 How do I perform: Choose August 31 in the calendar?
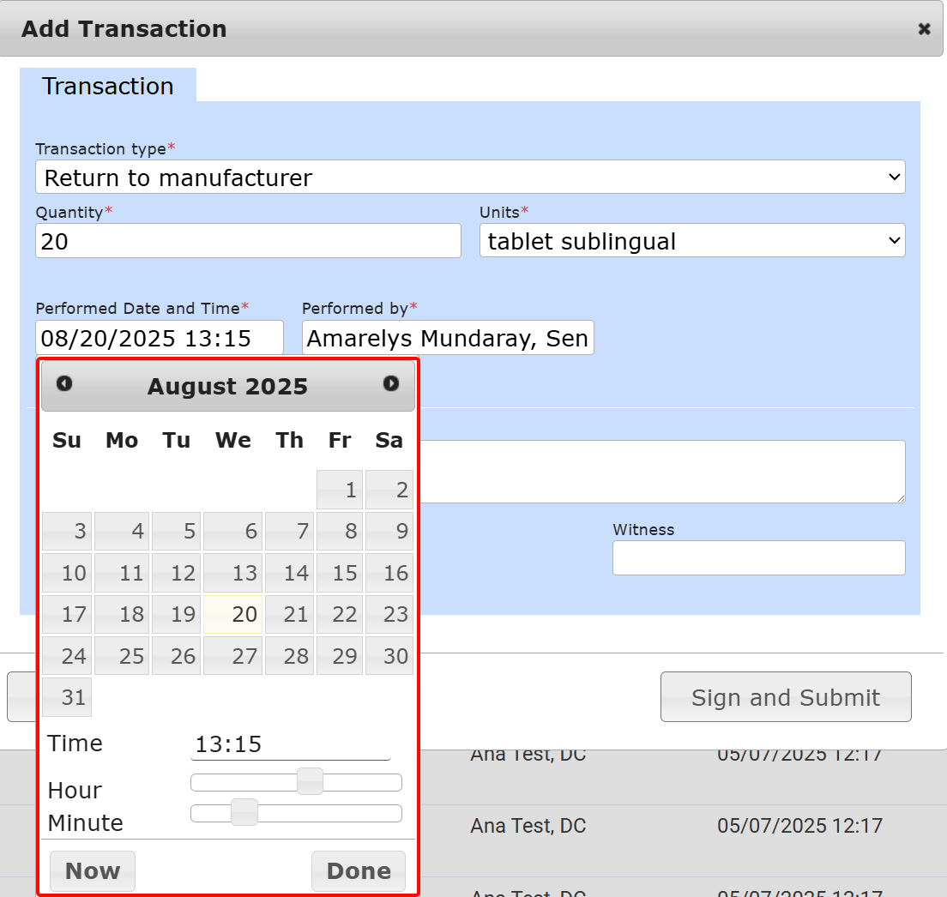click(67, 697)
